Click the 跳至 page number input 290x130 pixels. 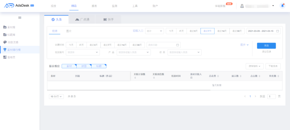coord(271,97)
